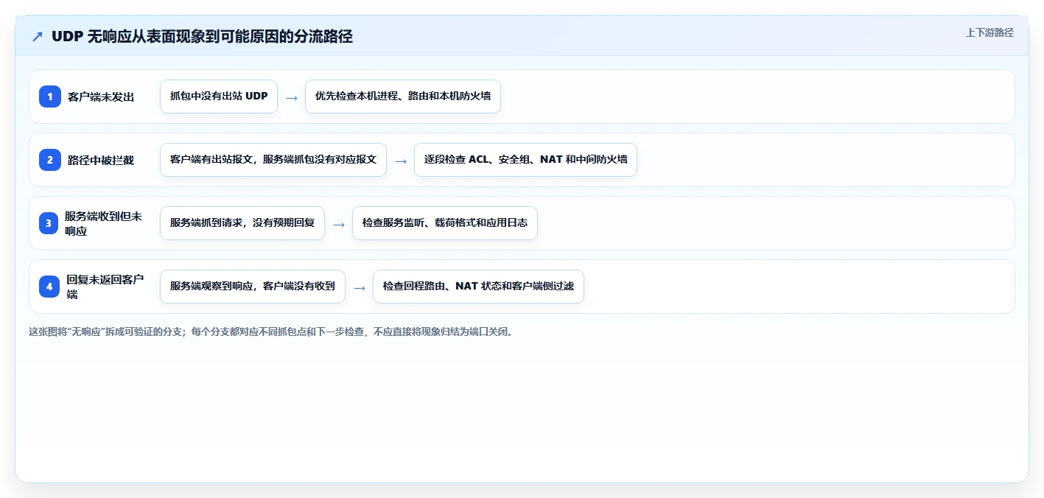Select the '抓包中没有出站 UDP' chip
Image resolution: width=1044 pixels, height=498 pixels.
219,97
